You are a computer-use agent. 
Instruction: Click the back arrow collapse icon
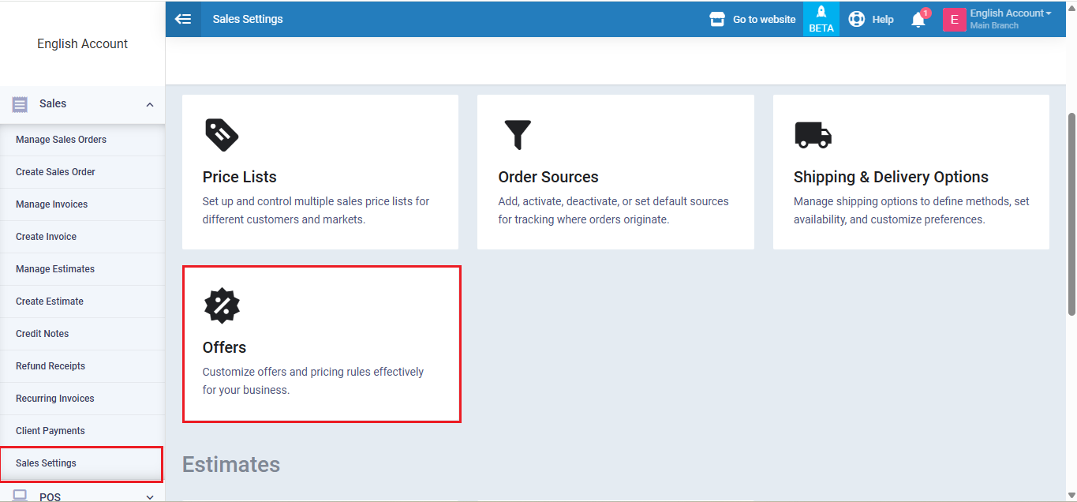pos(183,19)
